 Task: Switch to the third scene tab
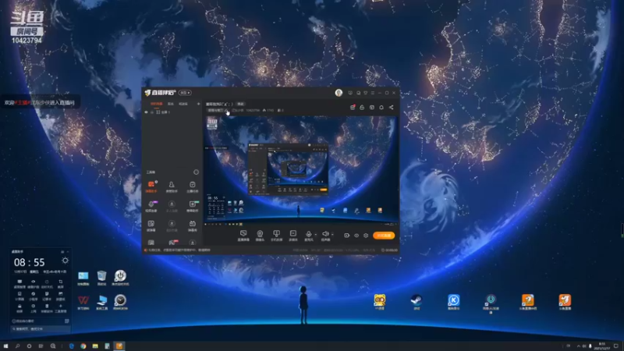[x=183, y=104]
